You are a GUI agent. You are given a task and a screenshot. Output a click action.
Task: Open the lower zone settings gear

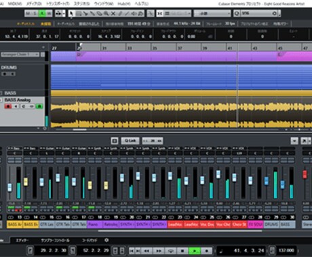(106, 240)
